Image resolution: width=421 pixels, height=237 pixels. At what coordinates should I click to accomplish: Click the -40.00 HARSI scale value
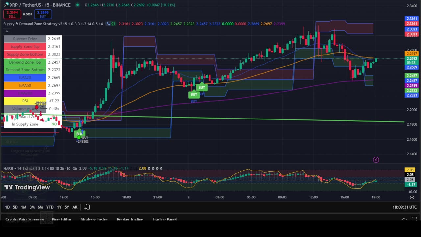tap(412, 192)
